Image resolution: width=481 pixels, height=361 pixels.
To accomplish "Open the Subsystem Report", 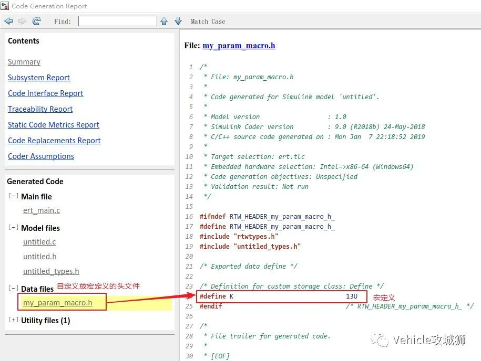I will click(x=39, y=78).
